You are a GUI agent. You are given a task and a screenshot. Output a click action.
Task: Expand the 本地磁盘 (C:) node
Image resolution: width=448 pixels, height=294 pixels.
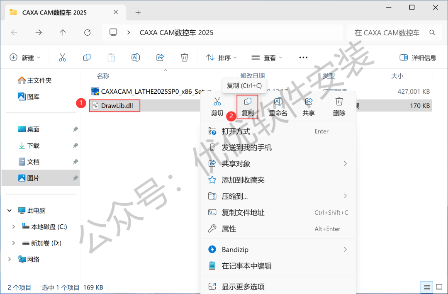pos(13,227)
